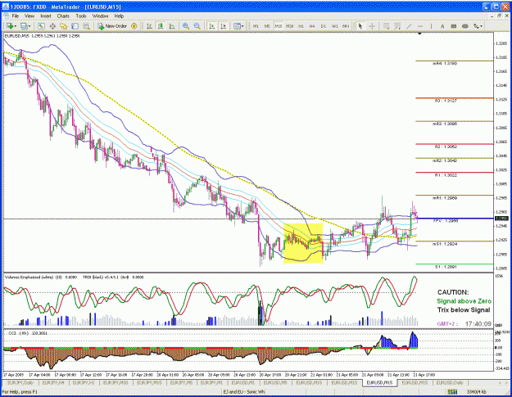Screen dimensions: 512x397
Task: Select the H1 timeframe button
Action: pyautogui.click(x=301, y=26)
